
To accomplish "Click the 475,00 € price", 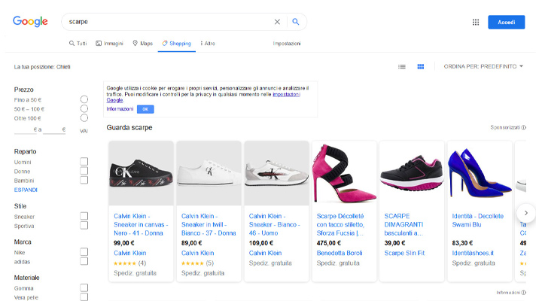I will click(x=329, y=243).
